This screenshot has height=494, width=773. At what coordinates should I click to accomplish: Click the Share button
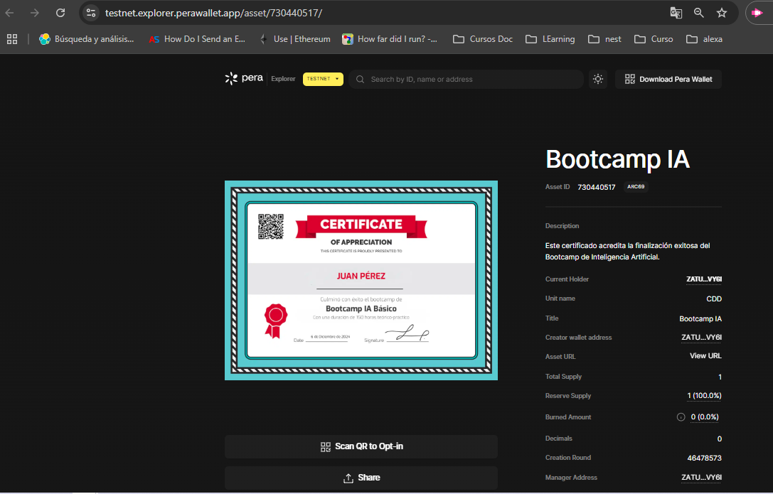click(x=361, y=478)
